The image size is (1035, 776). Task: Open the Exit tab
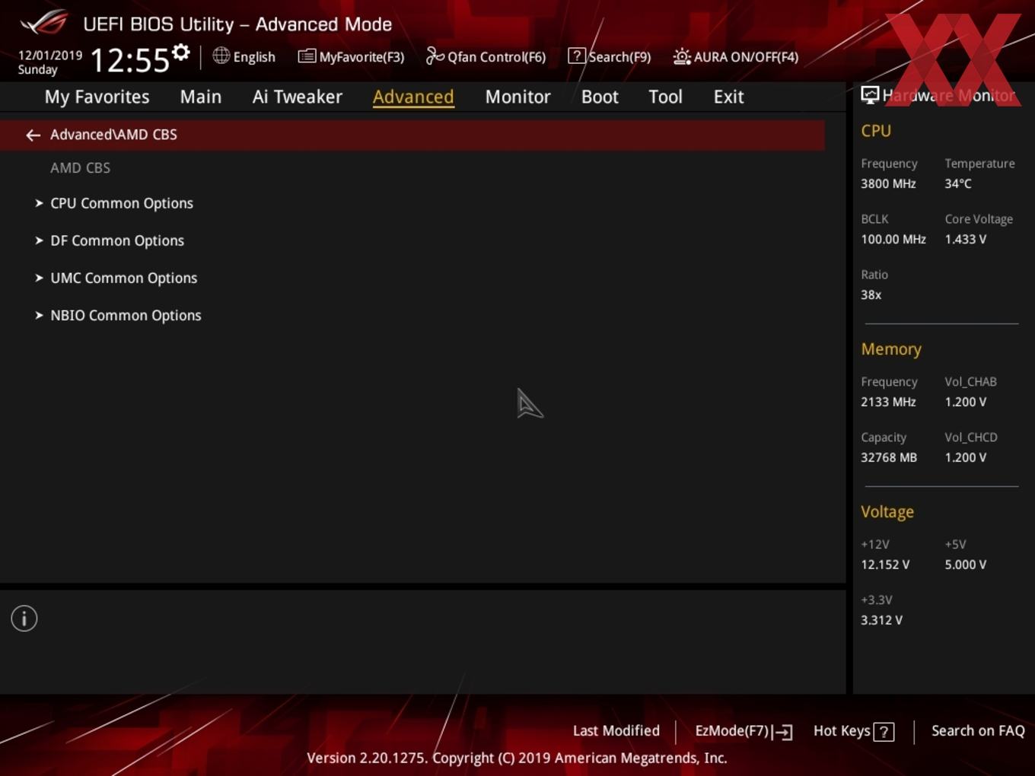728,97
